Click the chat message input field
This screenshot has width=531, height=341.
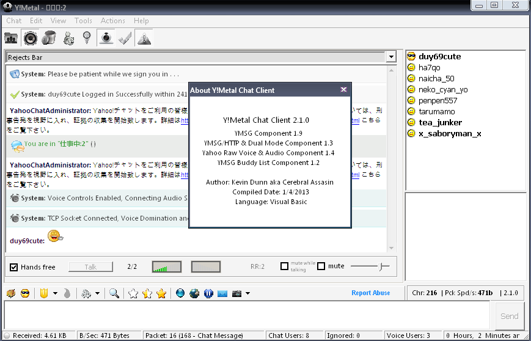[247, 315]
